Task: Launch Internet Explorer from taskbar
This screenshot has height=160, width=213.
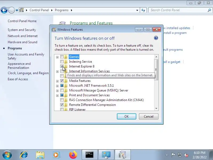Action: [24, 155]
